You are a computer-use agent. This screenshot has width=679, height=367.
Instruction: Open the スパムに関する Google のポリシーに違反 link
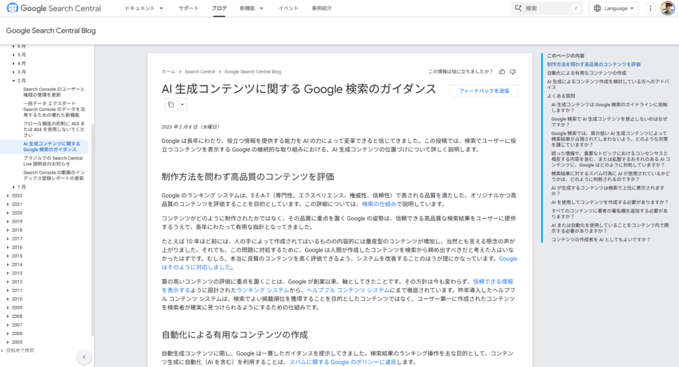point(343,362)
